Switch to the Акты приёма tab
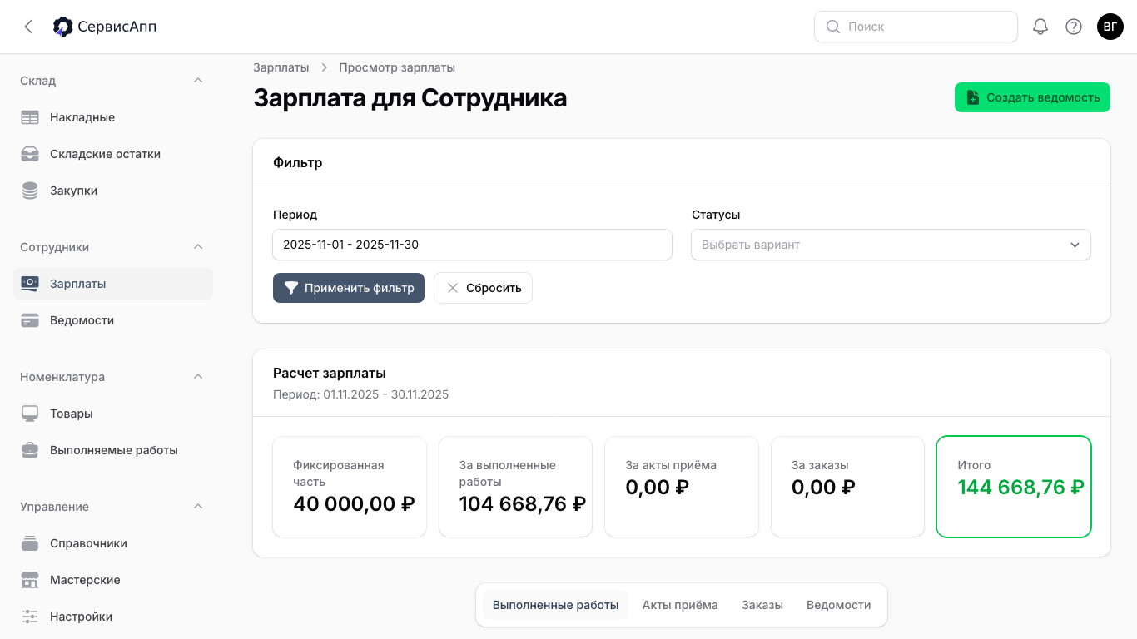The width and height of the screenshot is (1137, 639). click(680, 605)
